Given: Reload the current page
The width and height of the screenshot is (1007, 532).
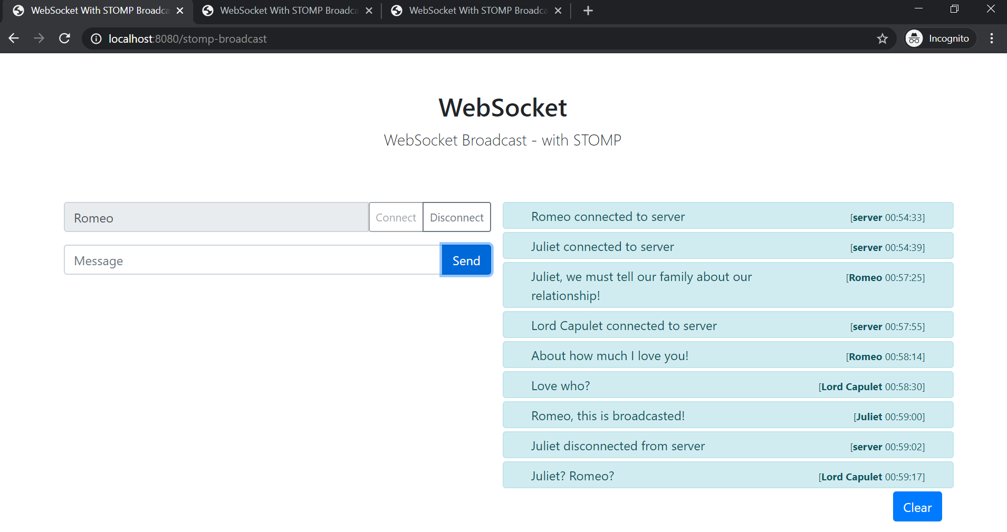Looking at the screenshot, I should (64, 38).
